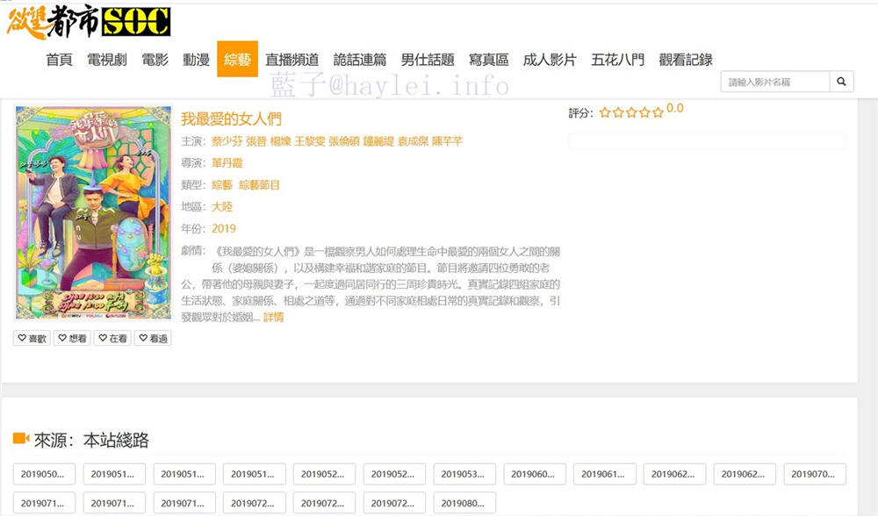Image resolution: width=878 pixels, height=516 pixels.
Task: Play episode 2019050... button
Action: click(44, 474)
